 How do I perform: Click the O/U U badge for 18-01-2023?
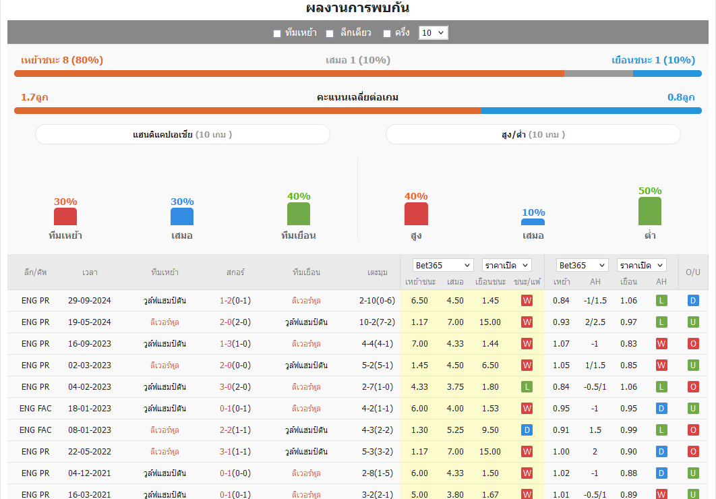(x=693, y=408)
